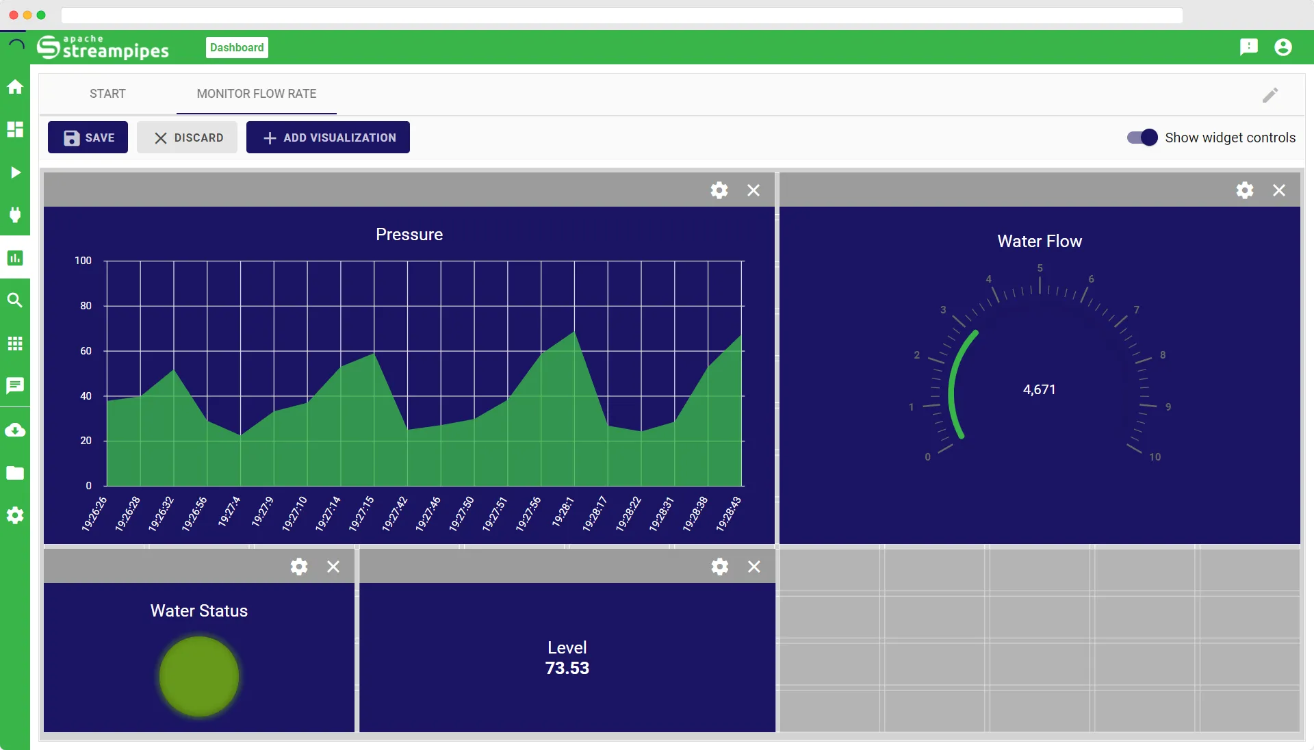Image resolution: width=1314 pixels, height=750 pixels.
Task: Click the feedback icon in top bar
Action: click(x=1248, y=47)
